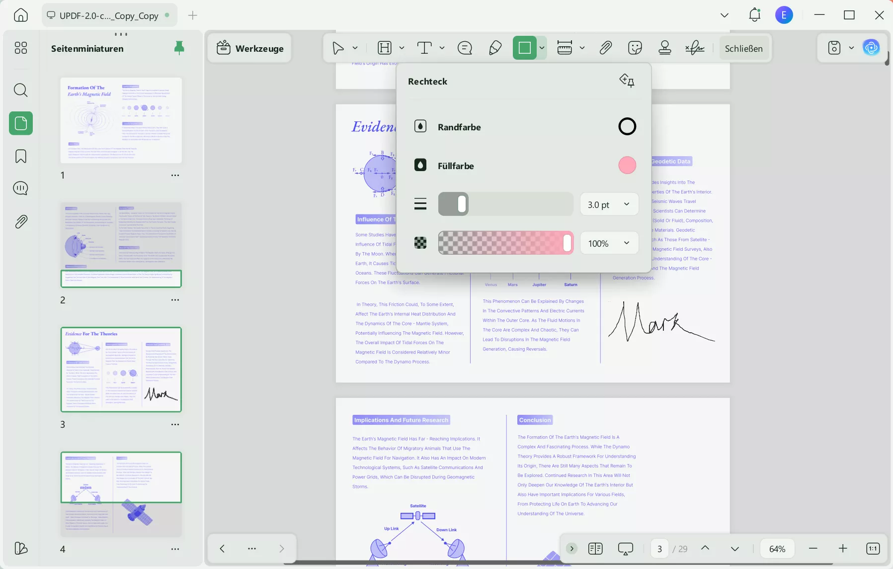Collapse the bottom toolbar with arrow
Image resolution: width=893 pixels, height=569 pixels.
(571, 549)
